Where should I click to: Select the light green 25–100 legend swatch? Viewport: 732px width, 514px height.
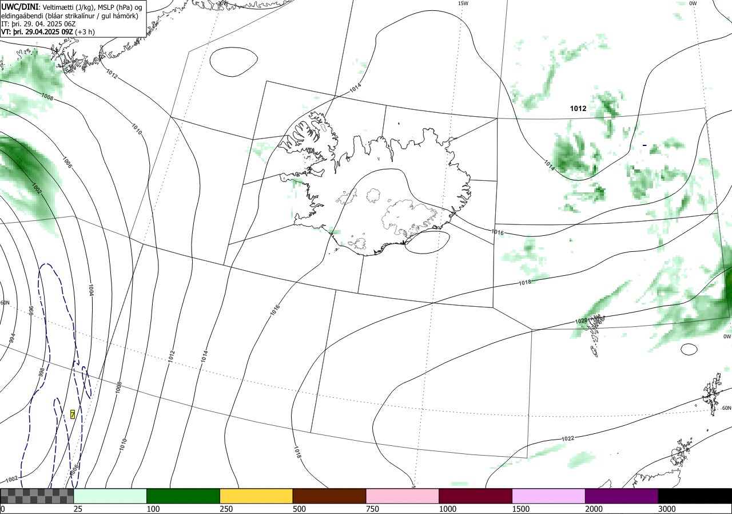click(x=110, y=496)
